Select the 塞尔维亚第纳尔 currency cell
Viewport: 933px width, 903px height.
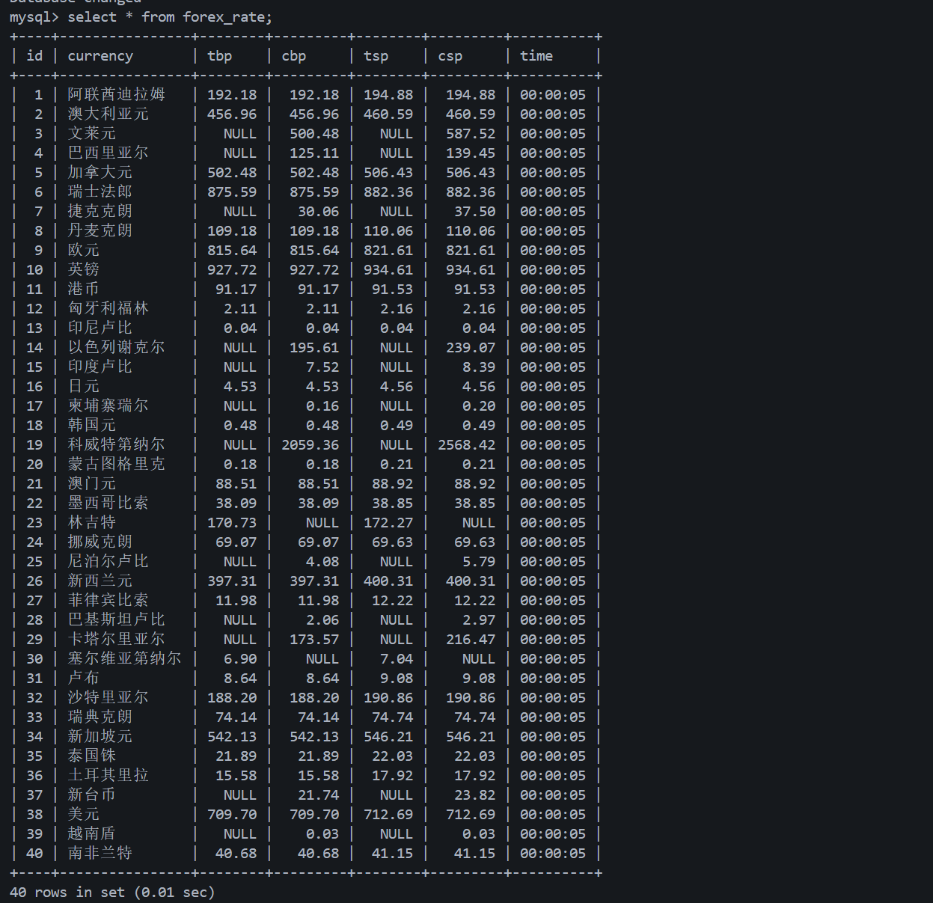(125, 658)
